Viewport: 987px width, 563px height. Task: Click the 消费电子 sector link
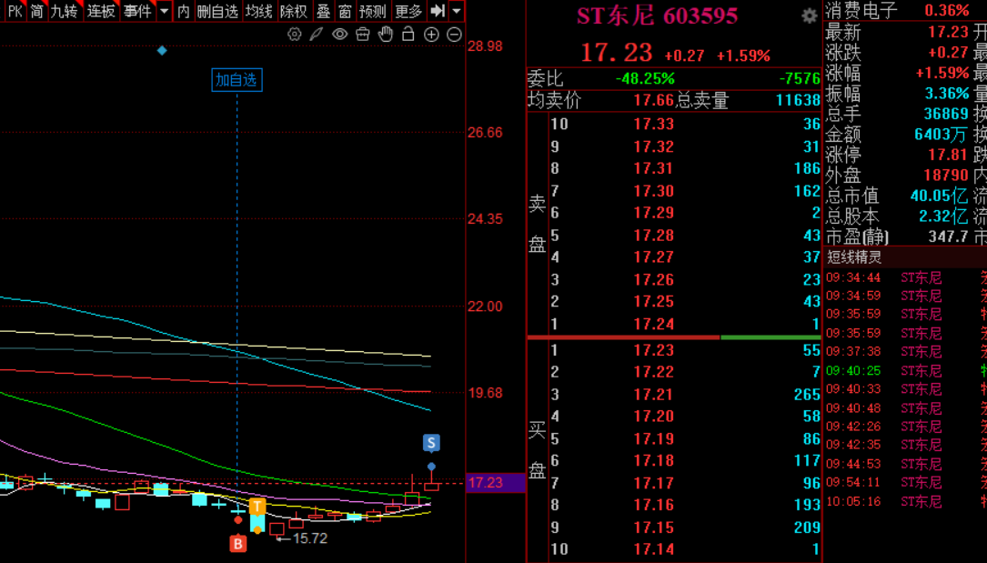pyautogui.click(x=861, y=9)
